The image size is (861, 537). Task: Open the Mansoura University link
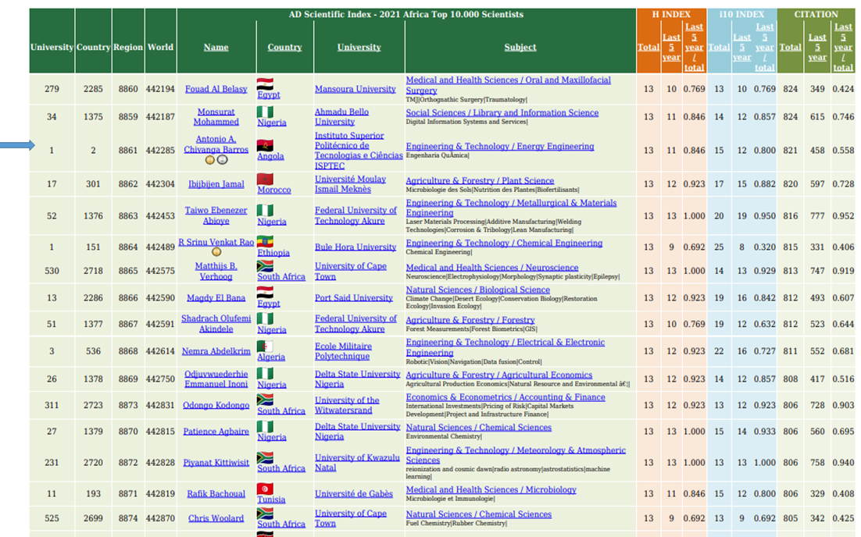pyautogui.click(x=355, y=89)
